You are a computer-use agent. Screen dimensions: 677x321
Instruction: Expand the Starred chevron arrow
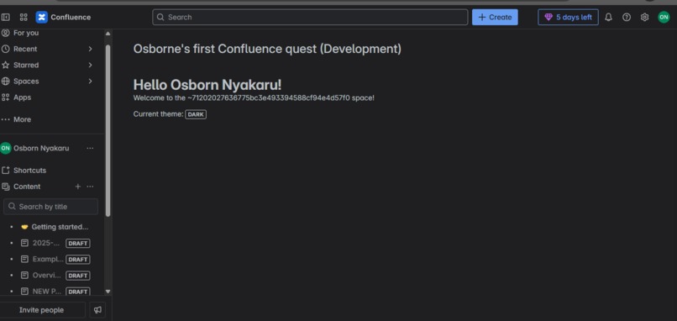(90, 65)
